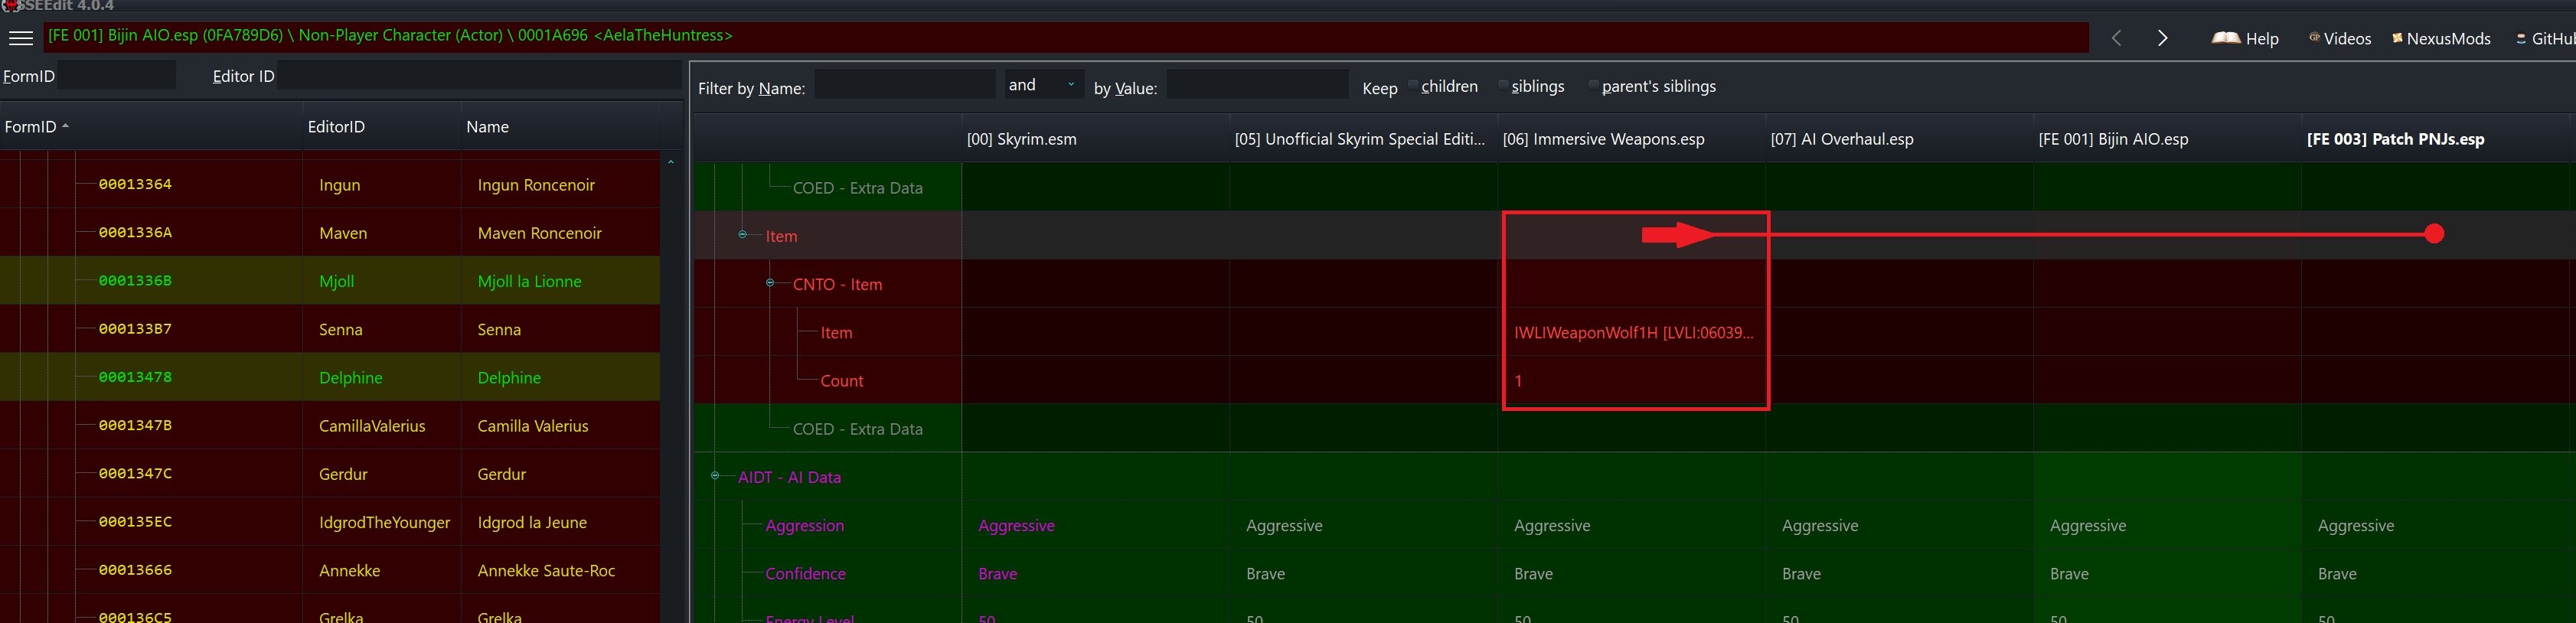Click the Editor ID search field
The image size is (2576, 623).
(x=479, y=75)
